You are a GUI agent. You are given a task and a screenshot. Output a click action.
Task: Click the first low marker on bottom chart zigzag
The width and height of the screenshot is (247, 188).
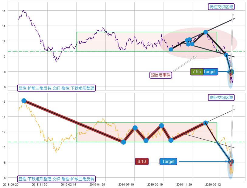click(x=123, y=142)
